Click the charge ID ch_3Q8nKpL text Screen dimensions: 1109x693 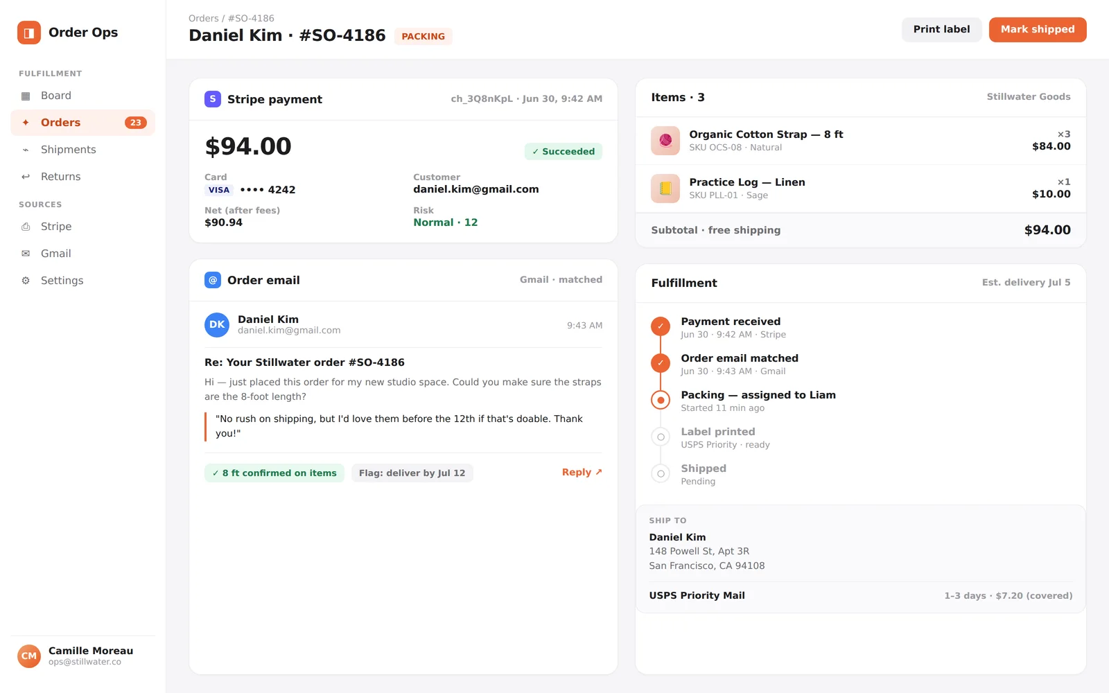click(482, 99)
